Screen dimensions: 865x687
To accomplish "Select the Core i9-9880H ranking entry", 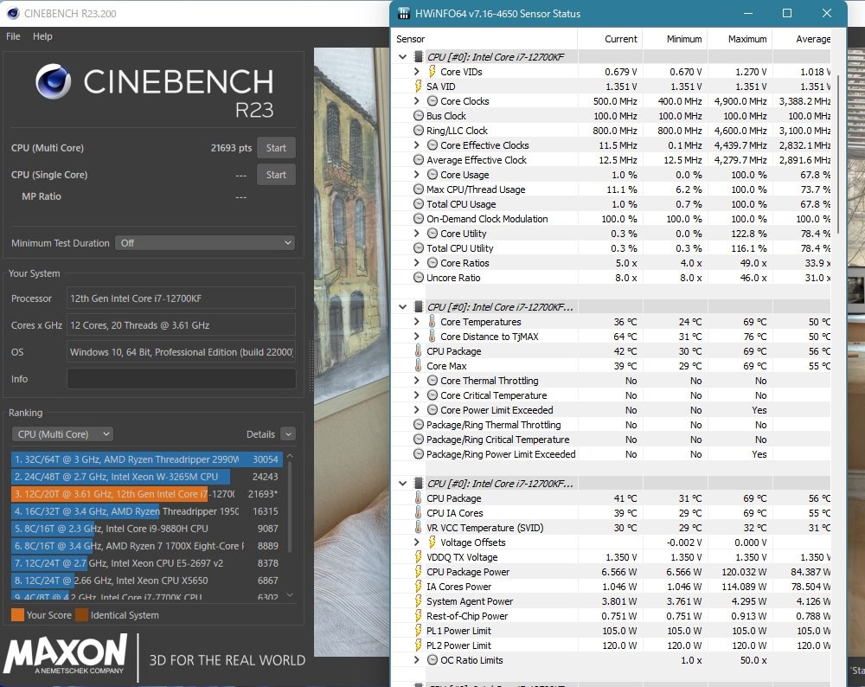I will pyautogui.click(x=147, y=529).
